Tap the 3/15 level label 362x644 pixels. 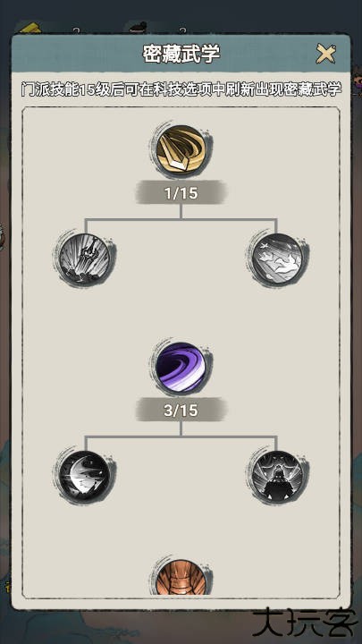(x=181, y=410)
